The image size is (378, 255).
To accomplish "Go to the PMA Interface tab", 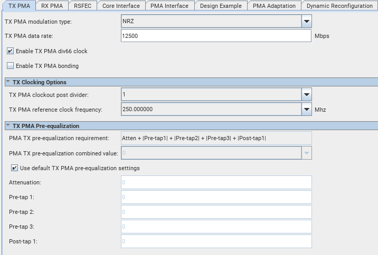I will 169,6.
